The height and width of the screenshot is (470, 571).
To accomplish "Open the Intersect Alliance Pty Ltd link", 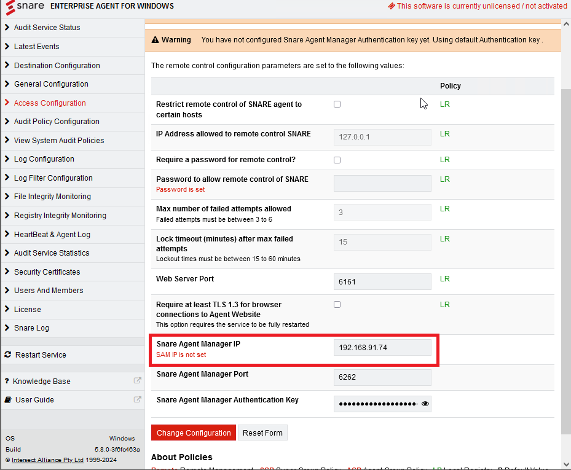I will [48, 460].
